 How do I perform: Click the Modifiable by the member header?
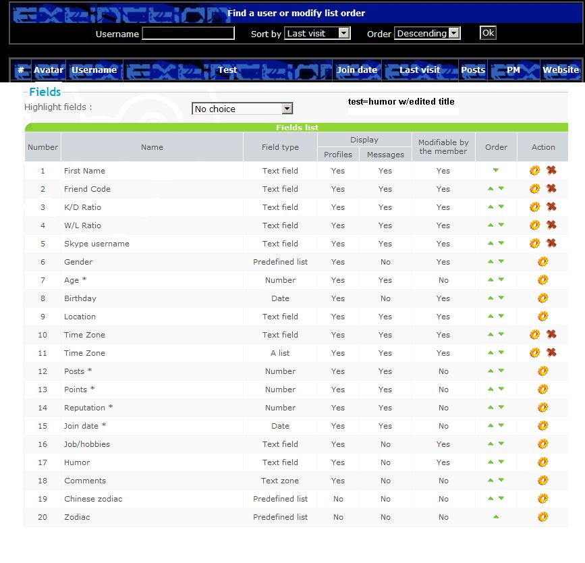point(443,146)
